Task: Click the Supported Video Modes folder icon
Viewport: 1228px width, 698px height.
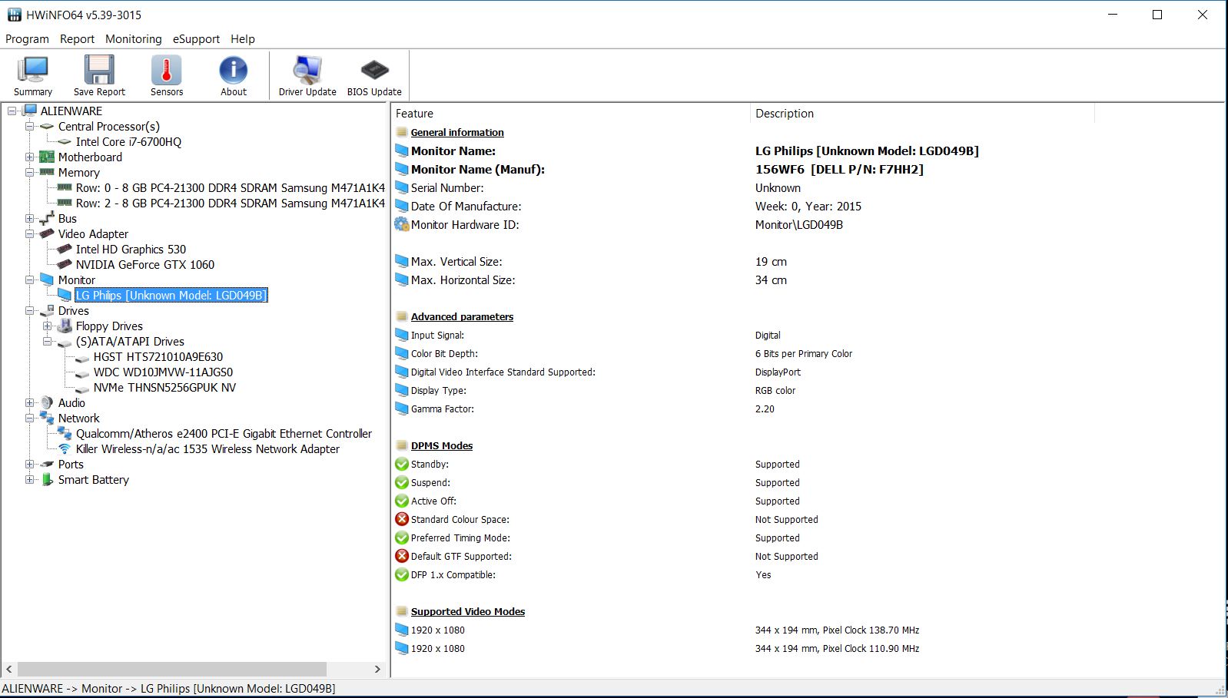Action: (x=402, y=611)
